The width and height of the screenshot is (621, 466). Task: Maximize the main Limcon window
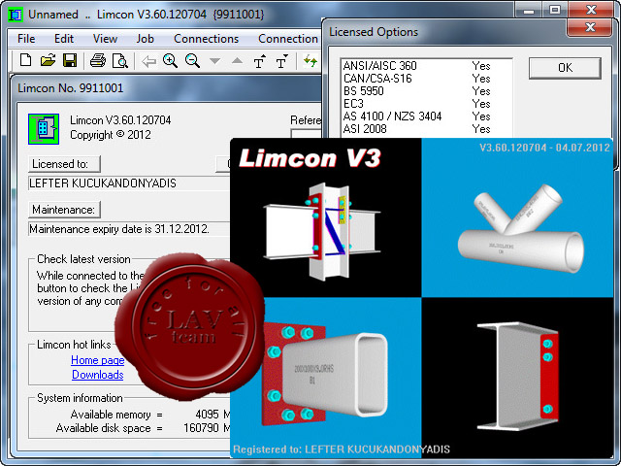(x=555, y=10)
